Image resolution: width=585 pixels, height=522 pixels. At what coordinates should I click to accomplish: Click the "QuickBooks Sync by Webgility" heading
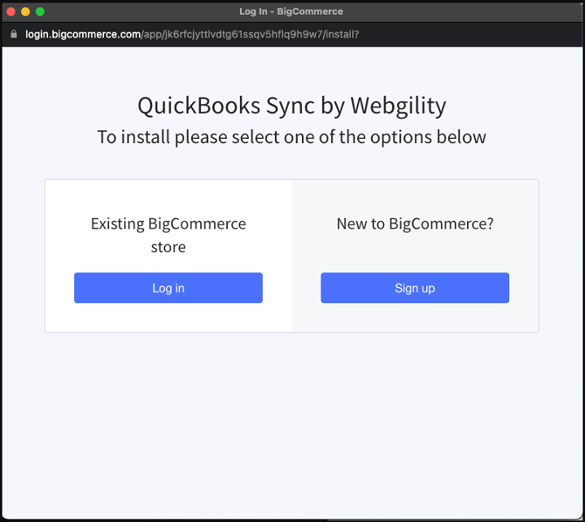[292, 106]
